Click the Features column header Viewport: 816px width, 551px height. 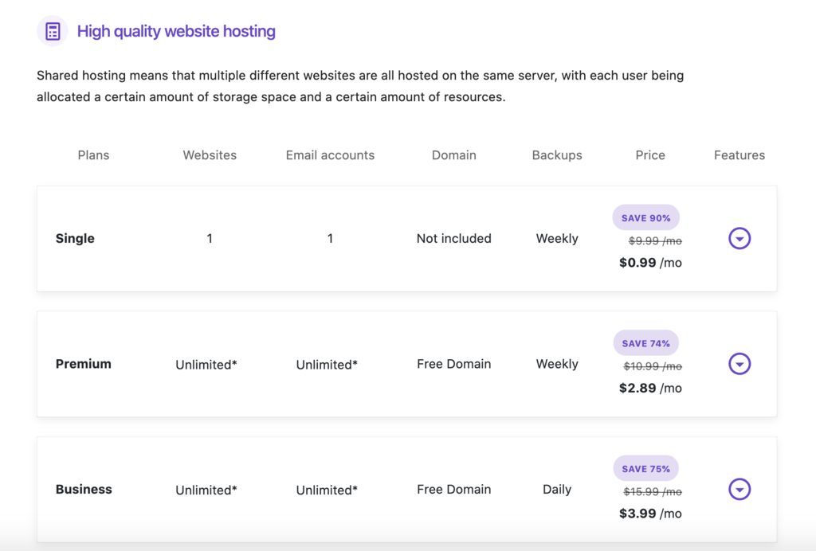pos(739,155)
